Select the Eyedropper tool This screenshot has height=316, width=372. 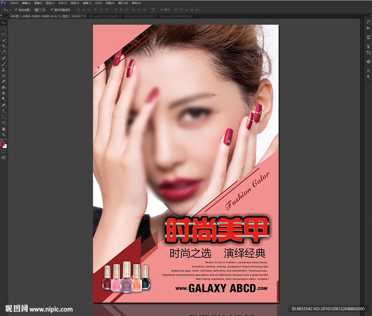4,52
